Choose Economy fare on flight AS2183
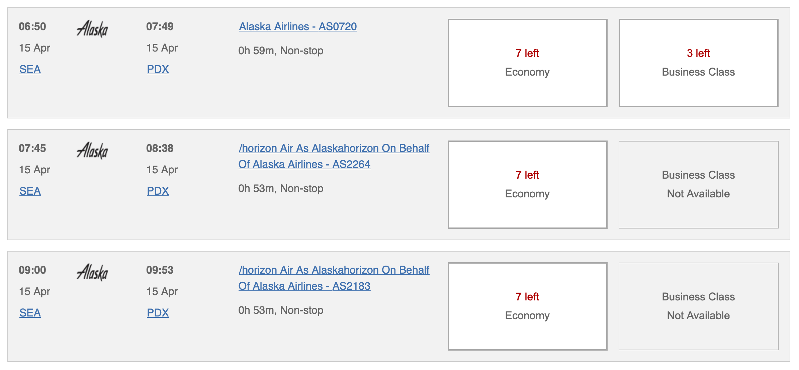 click(527, 305)
